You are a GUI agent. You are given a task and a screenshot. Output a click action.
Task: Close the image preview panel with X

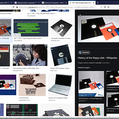(x=80, y=15)
